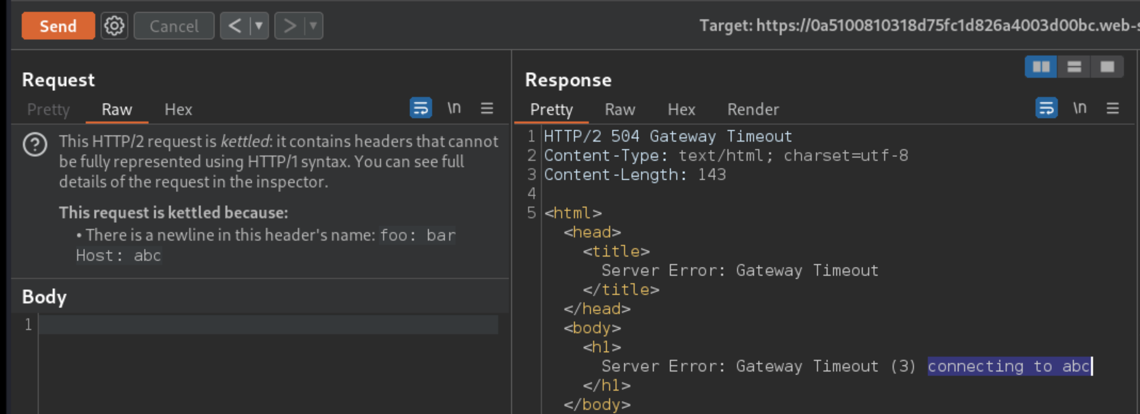Click the opening <title> tag in the response

click(616, 251)
